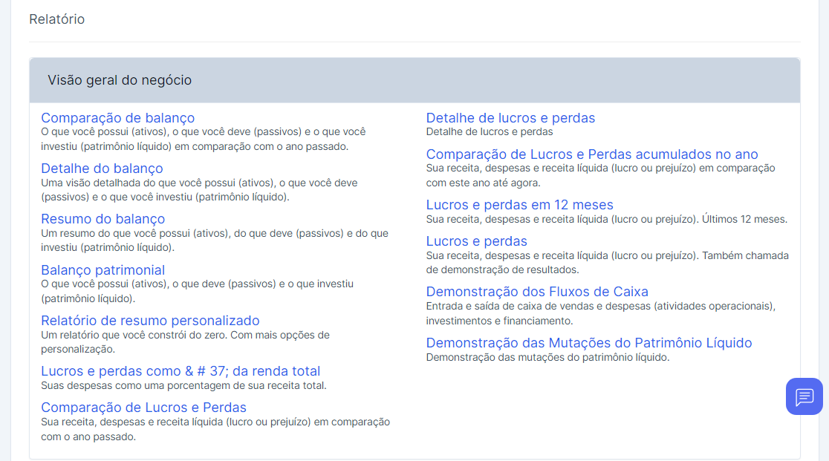This screenshot has height=461, width=829.
Task: Click the Relatório page title
Action: click(56, 19)
